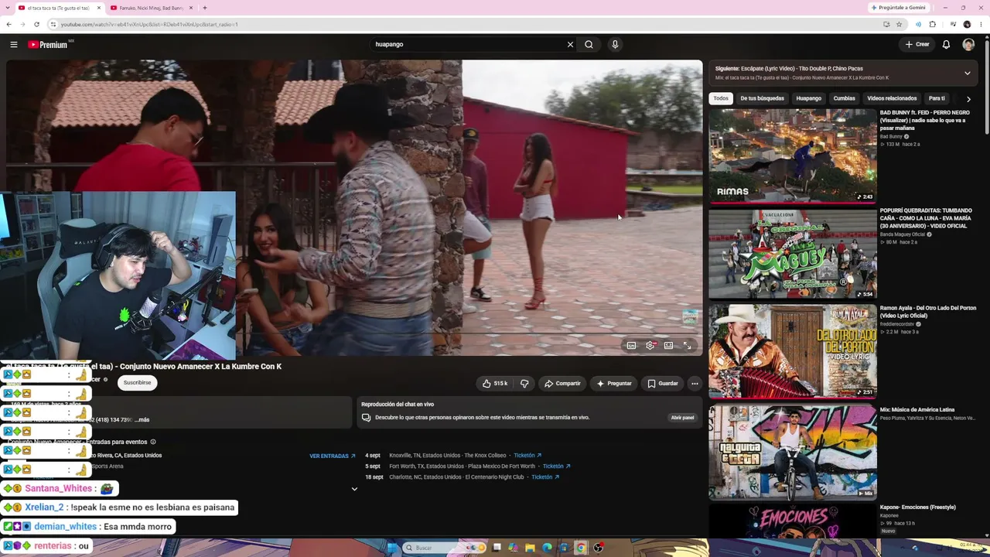The width and height of the screenshot is (990, 557).
Task: Open Ticketón link for Fort Worth event
Action: pyautogui.click(x=556, y=466)
